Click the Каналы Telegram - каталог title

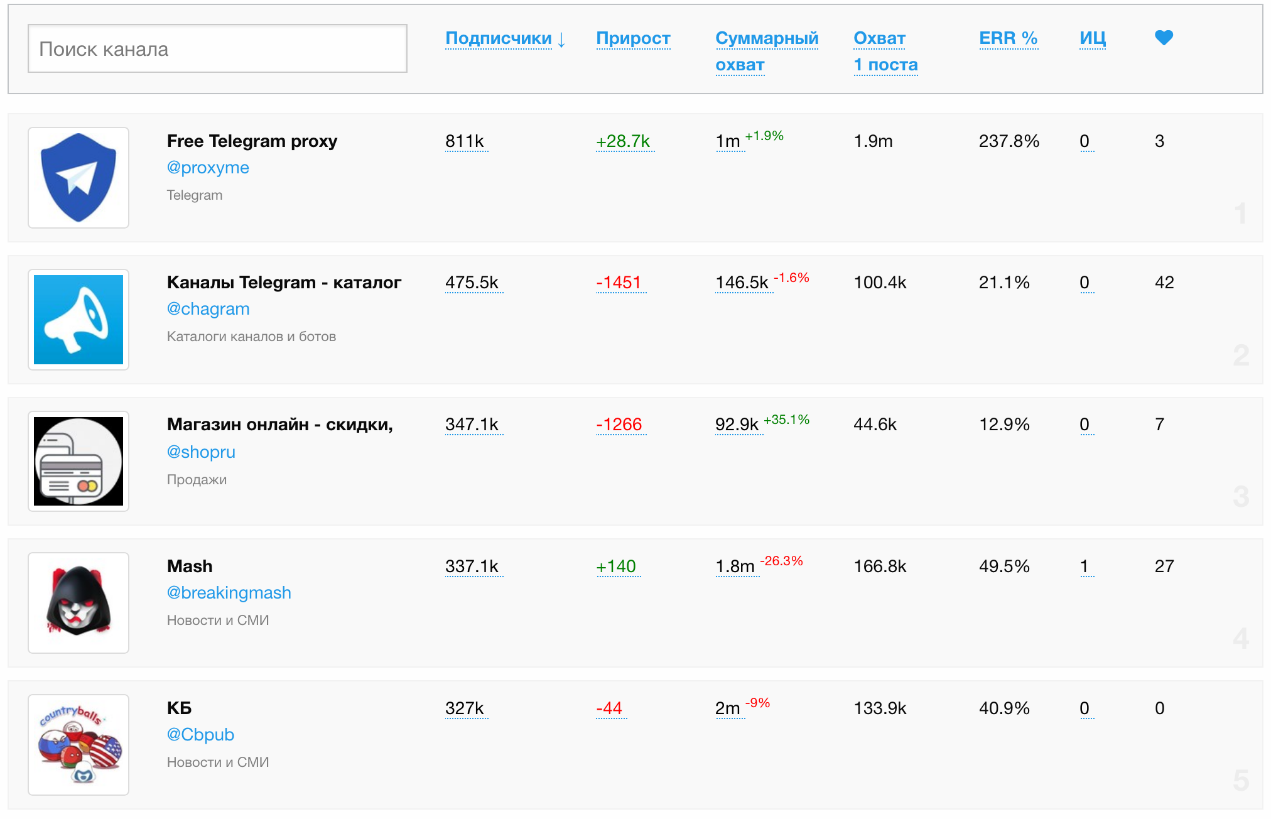coord(284,283)
